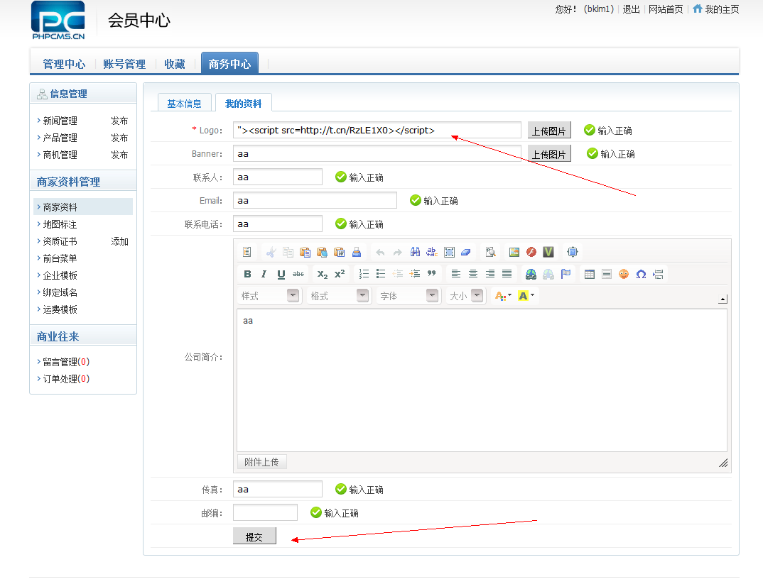Insert page break icon
Image resolution: width=763 pixels, height=584 pixels.
[x=658, y=274]
